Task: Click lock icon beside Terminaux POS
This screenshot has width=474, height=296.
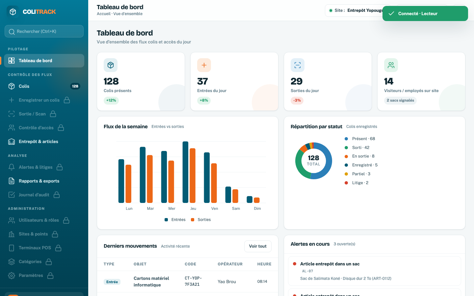Action: click(x=58, y=248)
